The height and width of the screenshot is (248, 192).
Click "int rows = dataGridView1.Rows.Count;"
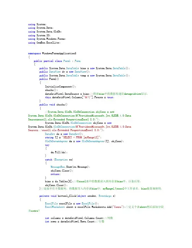click(75, 222)
